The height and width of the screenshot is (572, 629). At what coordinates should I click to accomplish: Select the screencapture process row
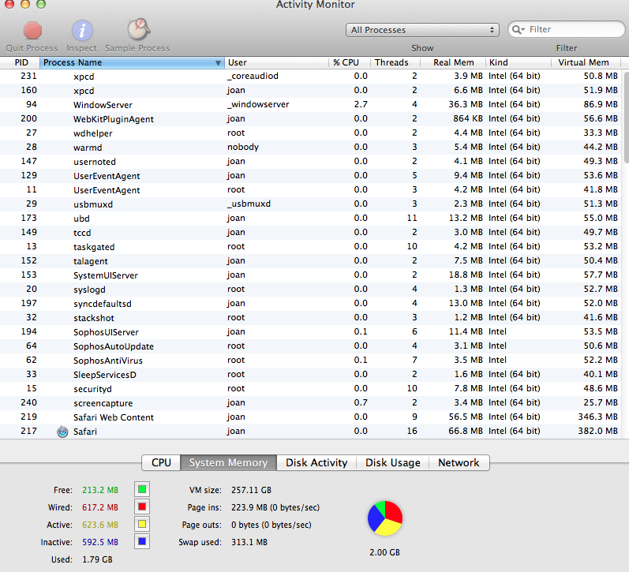pyautogui.click(x=311, y=403)
